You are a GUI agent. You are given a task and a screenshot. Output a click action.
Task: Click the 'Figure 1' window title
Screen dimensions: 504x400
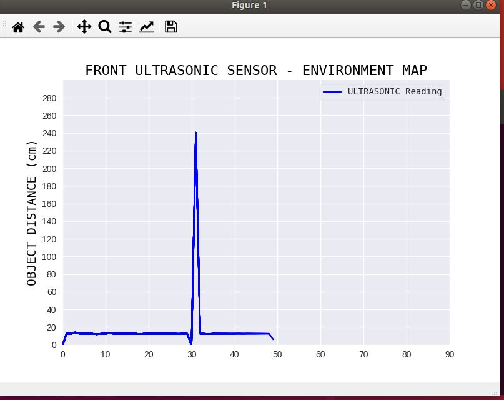click(249, 5)
